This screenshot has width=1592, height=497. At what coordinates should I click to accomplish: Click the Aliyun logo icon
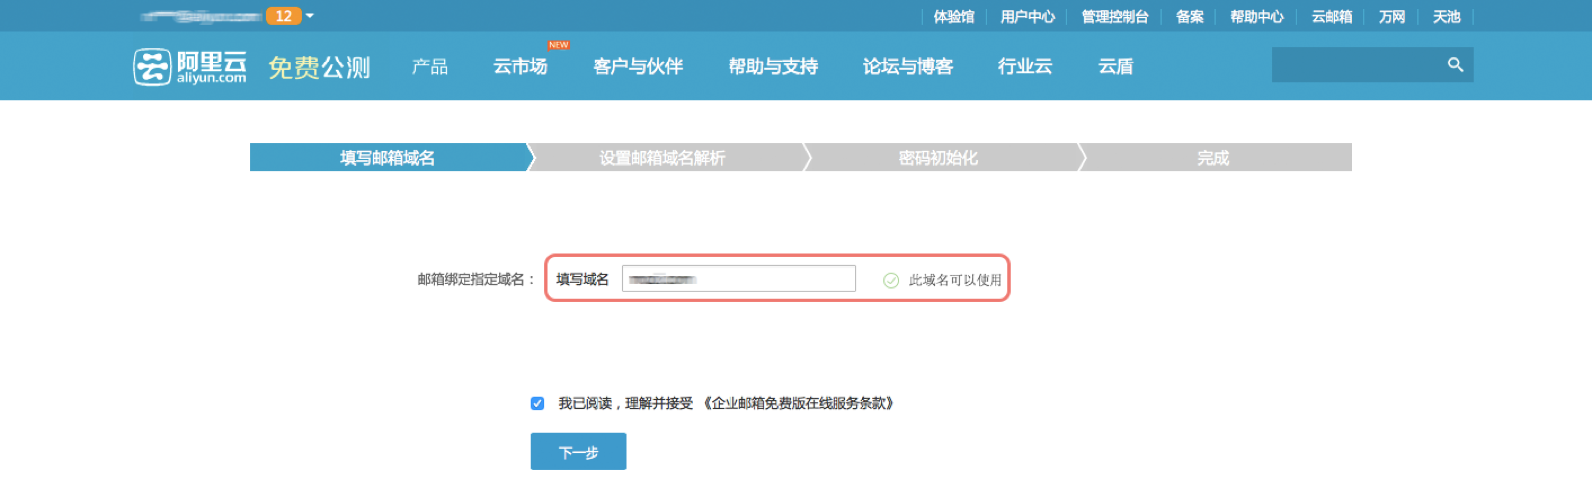[152, 66]
